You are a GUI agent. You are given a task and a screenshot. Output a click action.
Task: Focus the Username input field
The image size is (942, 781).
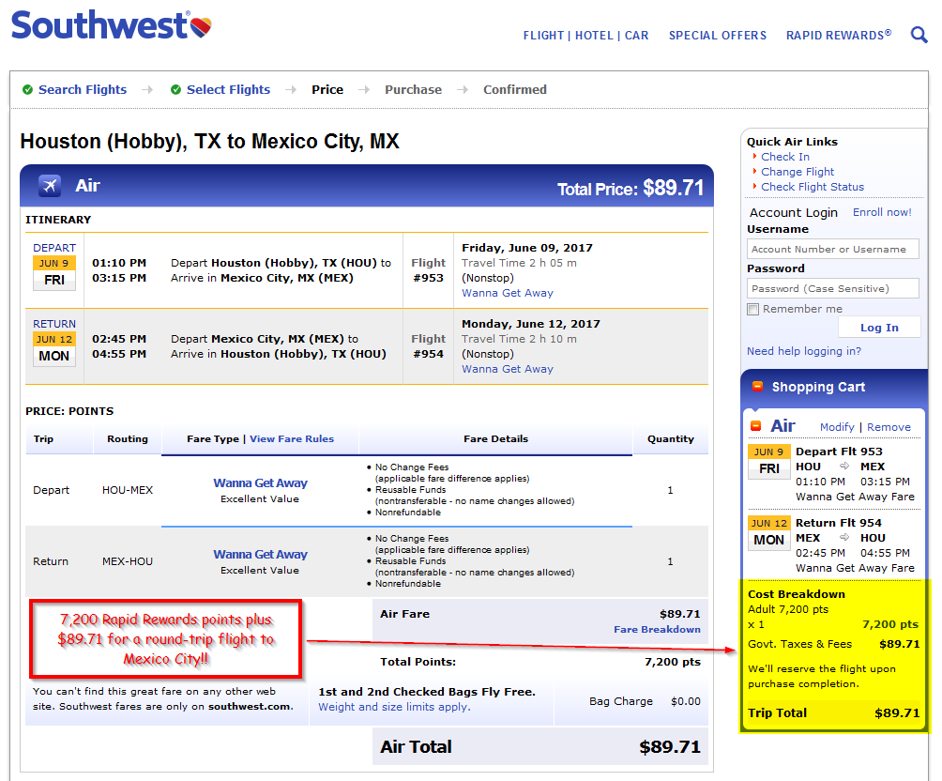coord(832,249)
